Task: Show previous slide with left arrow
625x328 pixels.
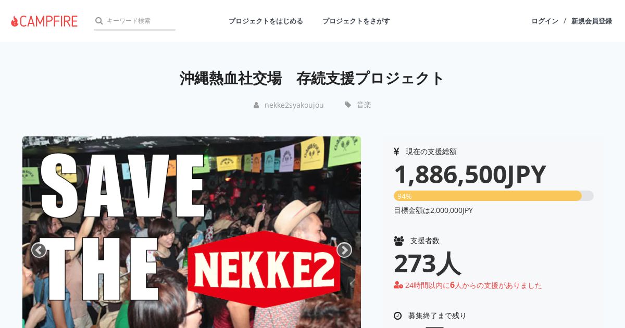Action: (x=39, y=250)
